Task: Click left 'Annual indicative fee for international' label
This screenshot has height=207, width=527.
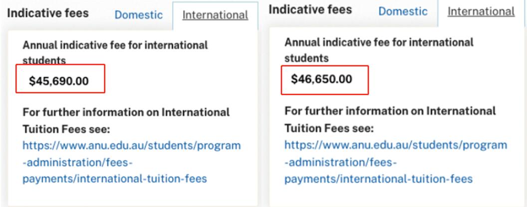Action: point(115,45)
